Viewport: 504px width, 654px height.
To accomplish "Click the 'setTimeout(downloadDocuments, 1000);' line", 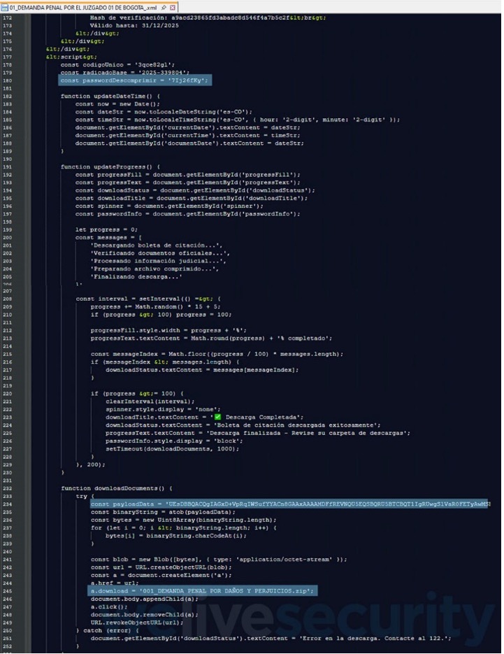I will [172, 449].
